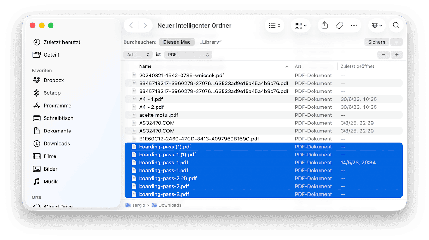Open Dropbox in the sidebar
Screen dimensions: 429x240
53,80
